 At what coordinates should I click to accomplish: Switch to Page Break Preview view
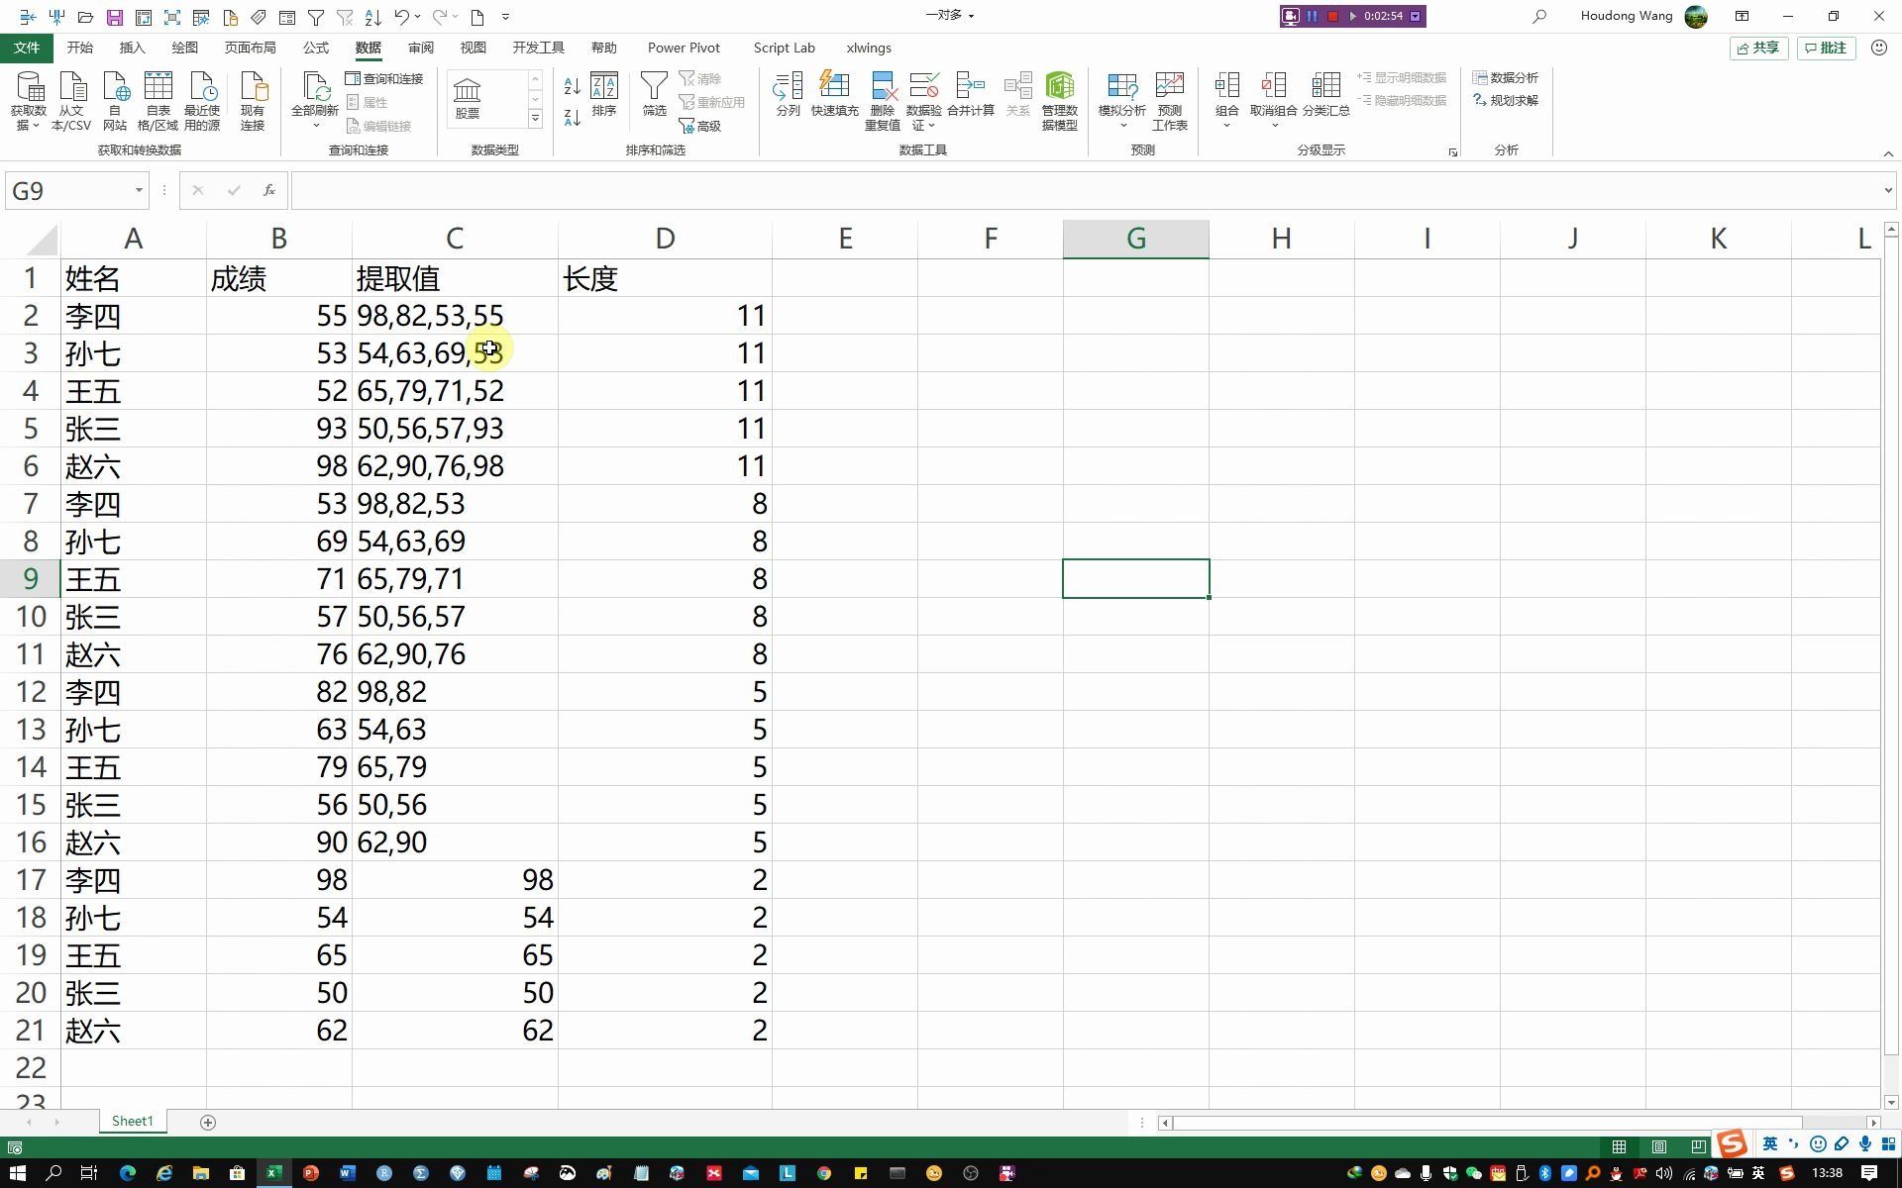pos(1698,1146)
